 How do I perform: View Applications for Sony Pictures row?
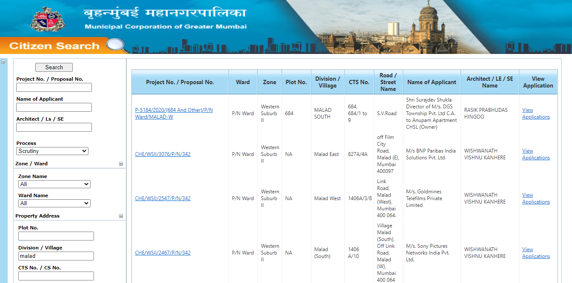[x=535, y=253]
